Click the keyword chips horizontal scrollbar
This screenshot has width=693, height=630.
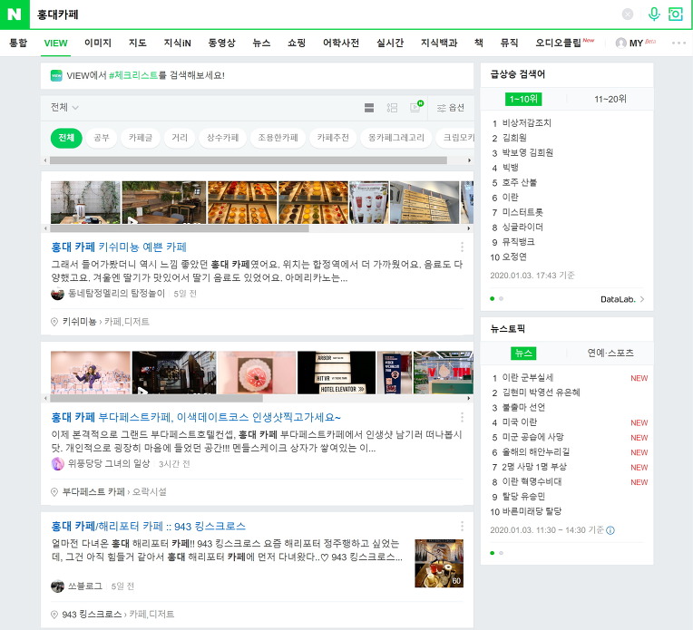point(248,160)
